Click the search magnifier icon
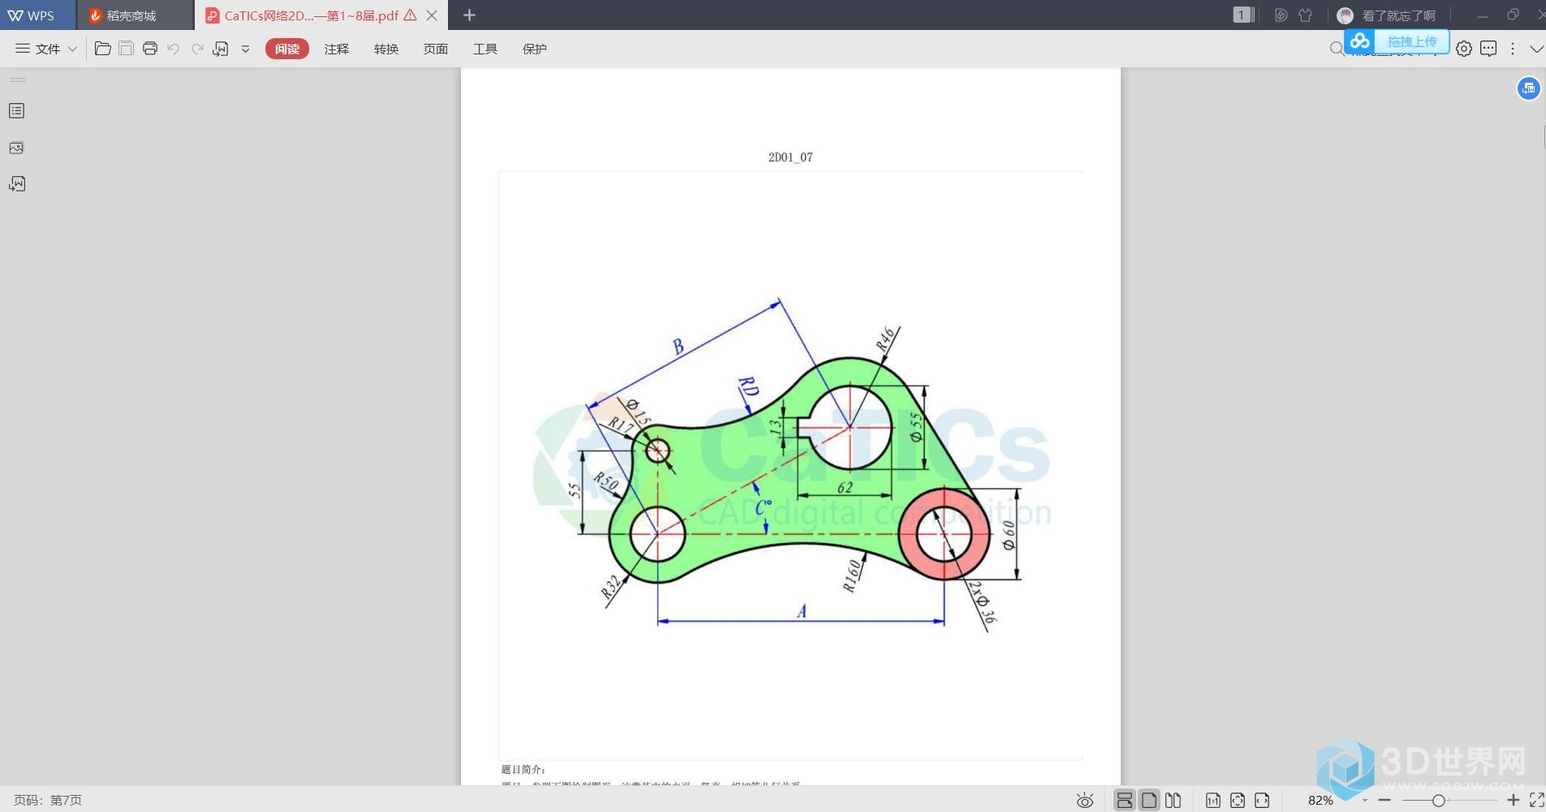 click(x=1337, y=49)
